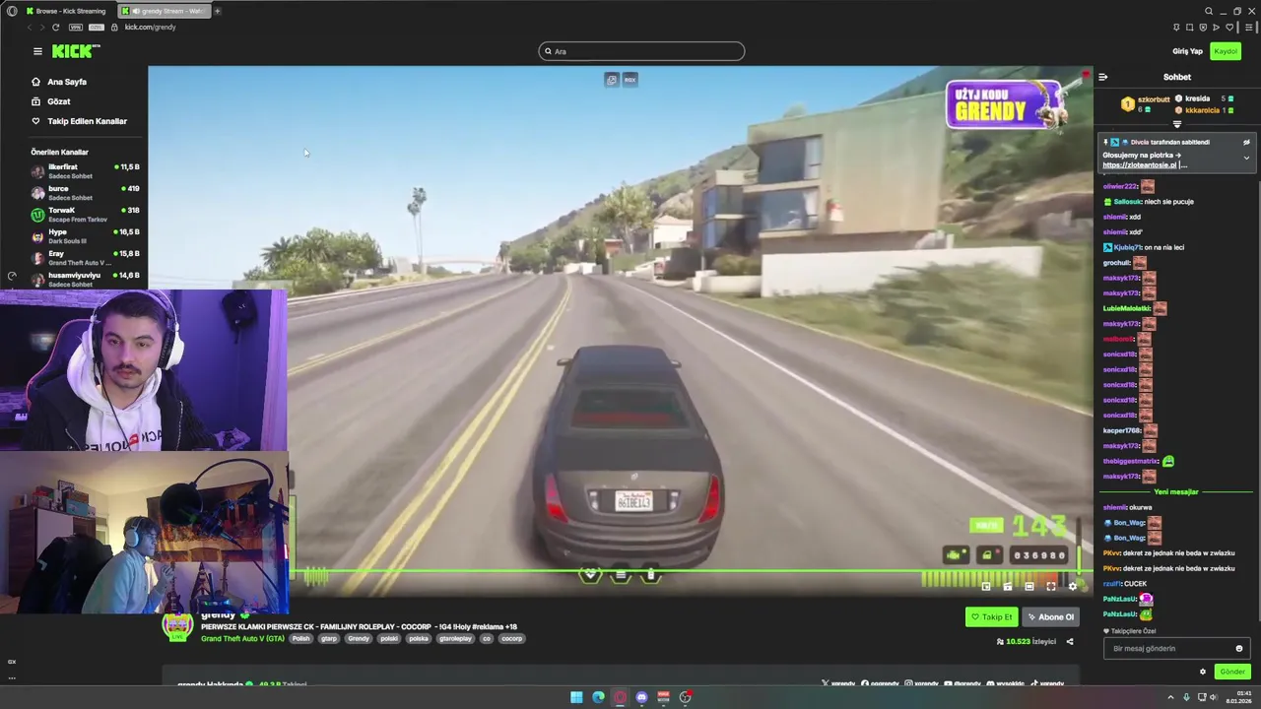
Task: Toggle fullscreen on video player
Action: point(1051,587)
